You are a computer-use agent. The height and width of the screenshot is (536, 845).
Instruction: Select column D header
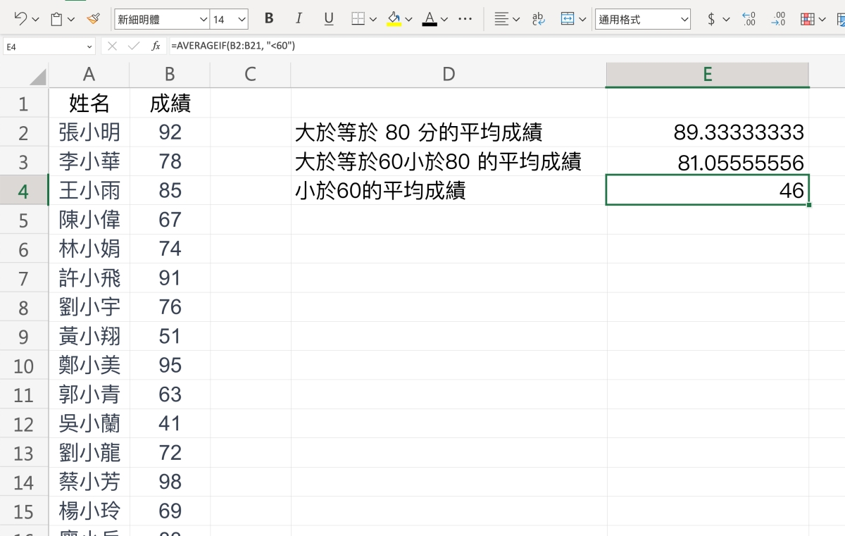tap(449, 75)
